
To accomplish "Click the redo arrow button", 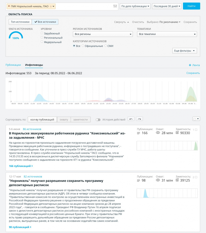I will click(x=139, y=119).
